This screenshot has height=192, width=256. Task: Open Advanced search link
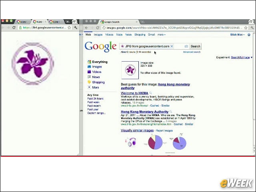pos(192,52)
